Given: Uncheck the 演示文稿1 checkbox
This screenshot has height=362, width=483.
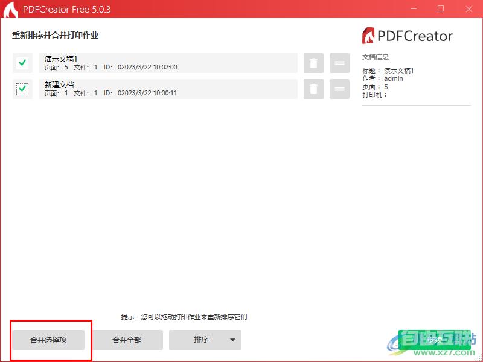Looking at the screenshot, I should 22,63.
